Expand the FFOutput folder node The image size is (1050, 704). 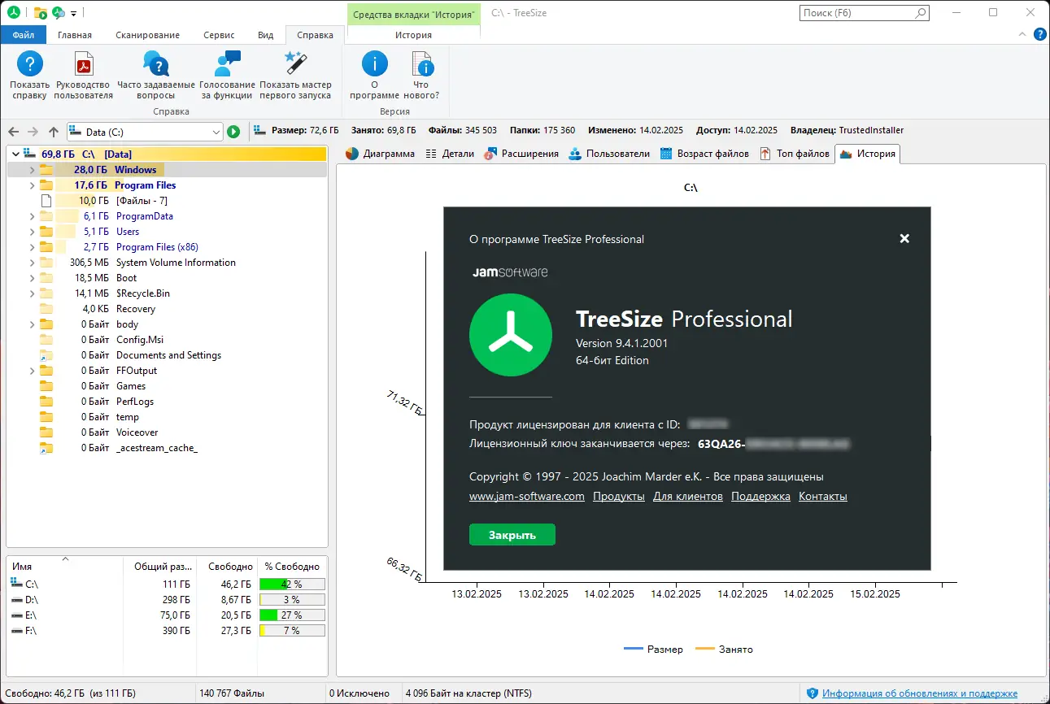tap(32, 371)
